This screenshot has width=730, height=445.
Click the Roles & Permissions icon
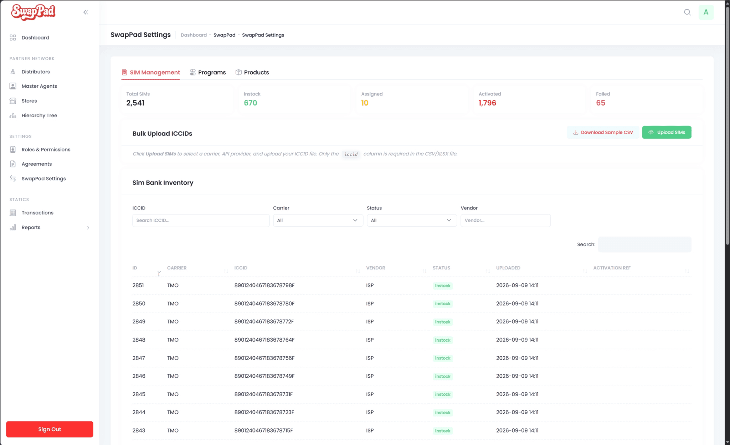click(13, 150)
